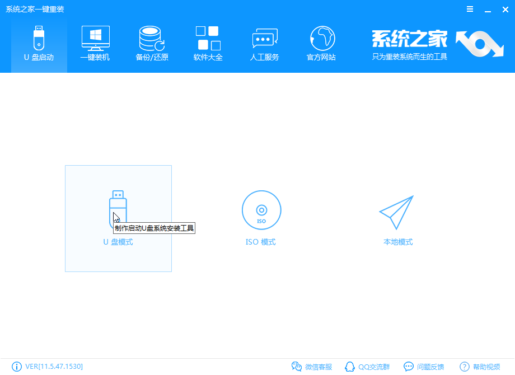Contact 人工服务 support
This screenshot has width=515, height=375.
[264, 42]
